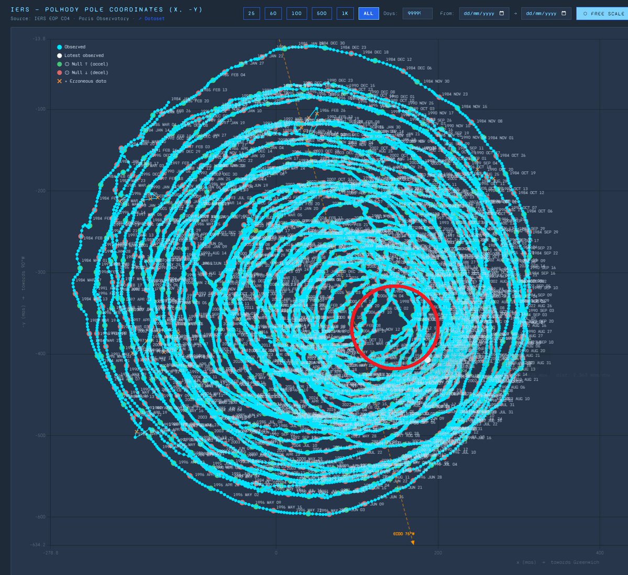Click the 1984 NOV 30 label

point(436,81)
